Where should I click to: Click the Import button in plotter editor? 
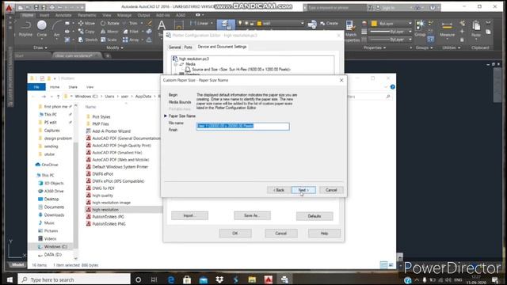point(189,215)
